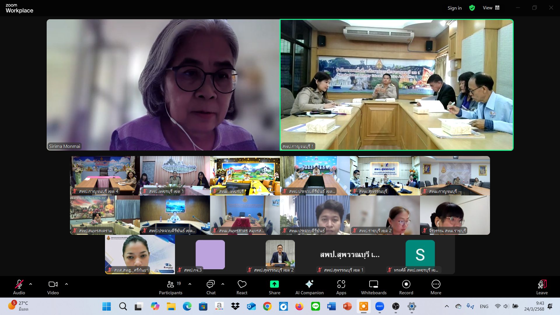Open the More options menu
560x315 pixels.
pos(436,287)
